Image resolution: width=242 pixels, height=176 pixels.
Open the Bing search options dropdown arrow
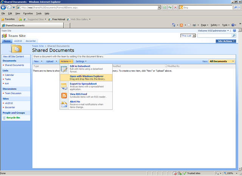coord(239,8)
